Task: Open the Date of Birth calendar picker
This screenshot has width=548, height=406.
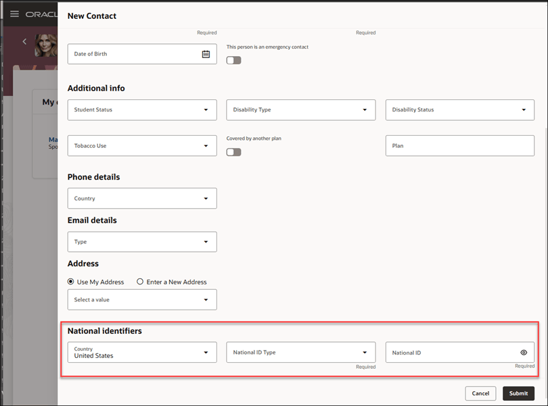Action: (206, 54)
